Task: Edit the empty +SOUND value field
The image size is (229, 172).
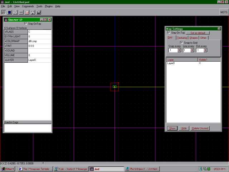Action: tap(40, 51)
